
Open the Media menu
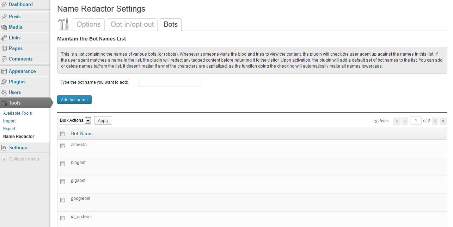pyautogui.click(x=16, y=27)
